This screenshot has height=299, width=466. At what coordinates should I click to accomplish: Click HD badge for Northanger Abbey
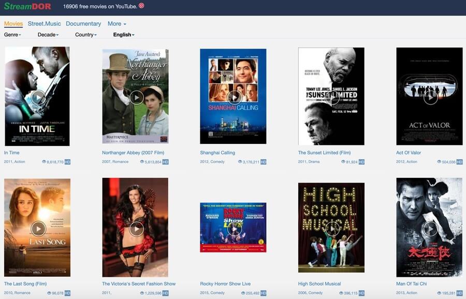pyautogui.click(x=166, y=162)
